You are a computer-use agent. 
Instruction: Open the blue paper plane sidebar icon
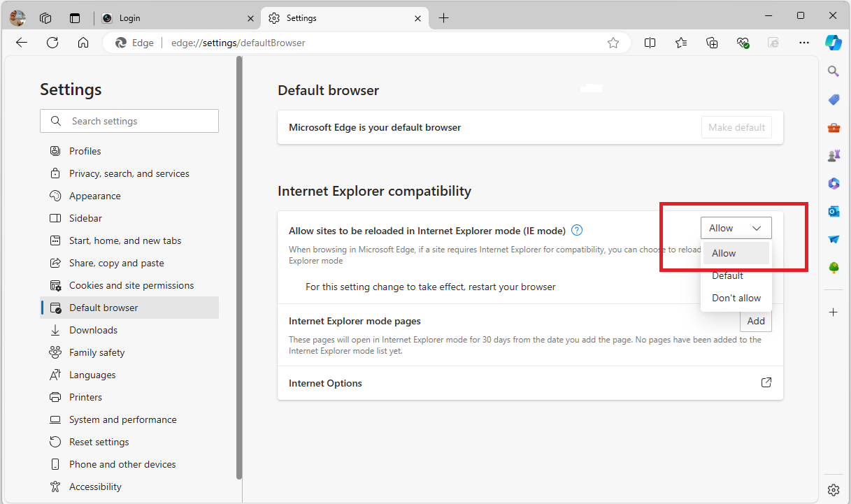point(834,239)
